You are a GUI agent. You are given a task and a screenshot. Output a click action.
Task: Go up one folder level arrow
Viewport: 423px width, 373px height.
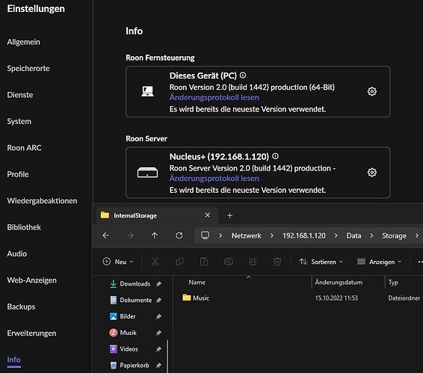tap(154, 235)
